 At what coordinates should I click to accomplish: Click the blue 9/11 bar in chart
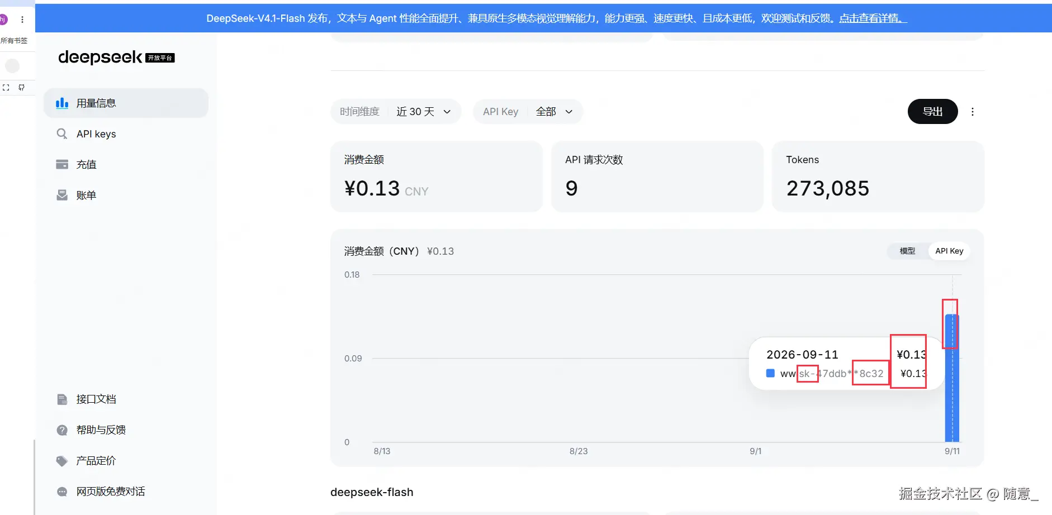point(952,378)
